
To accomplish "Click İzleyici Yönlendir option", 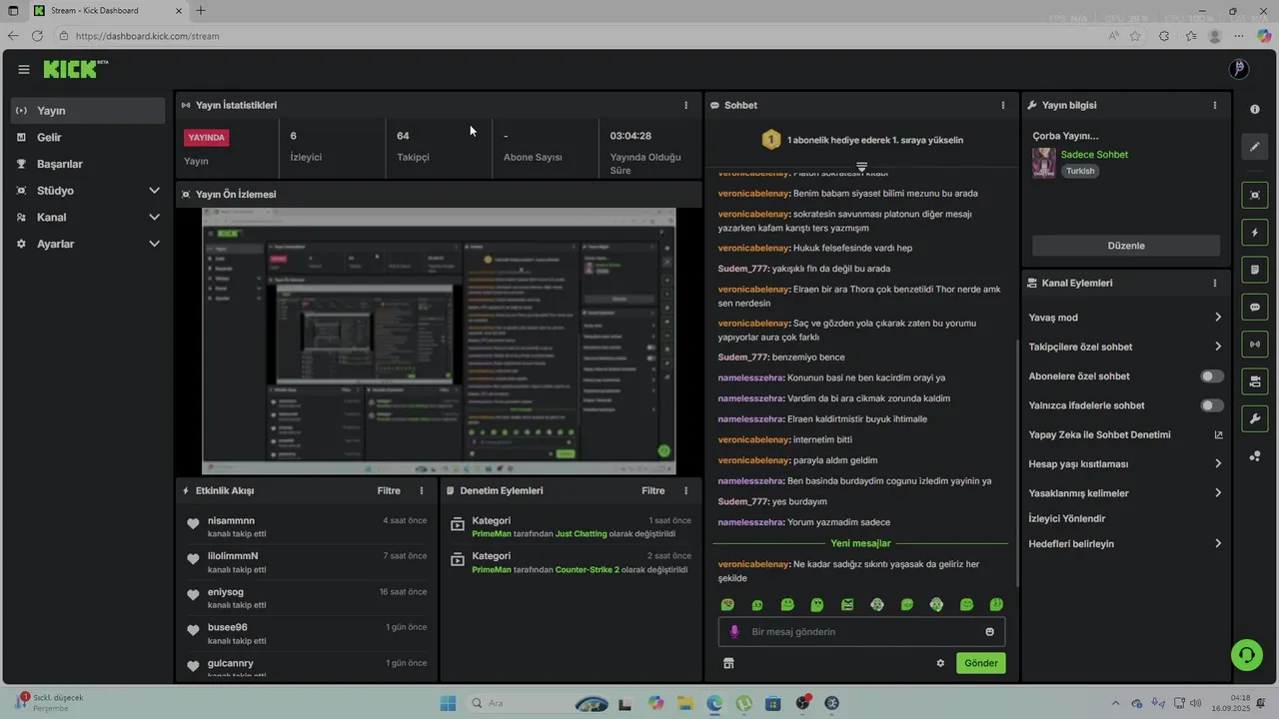I will [1067, 518].
